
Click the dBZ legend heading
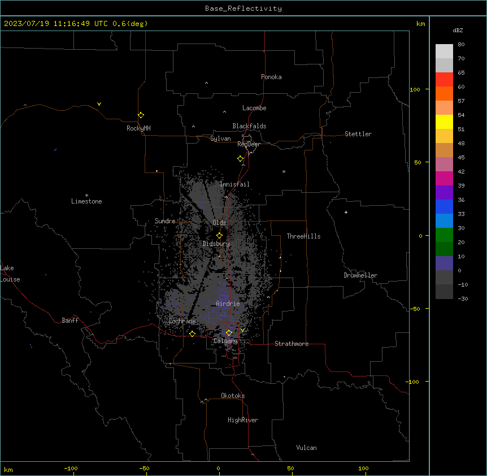[x=458, y=30]
